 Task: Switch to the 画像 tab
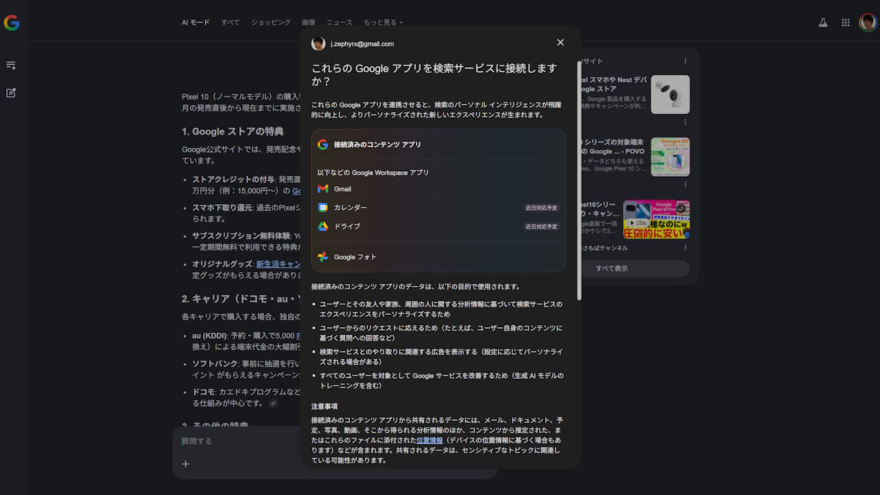(309, 23)
